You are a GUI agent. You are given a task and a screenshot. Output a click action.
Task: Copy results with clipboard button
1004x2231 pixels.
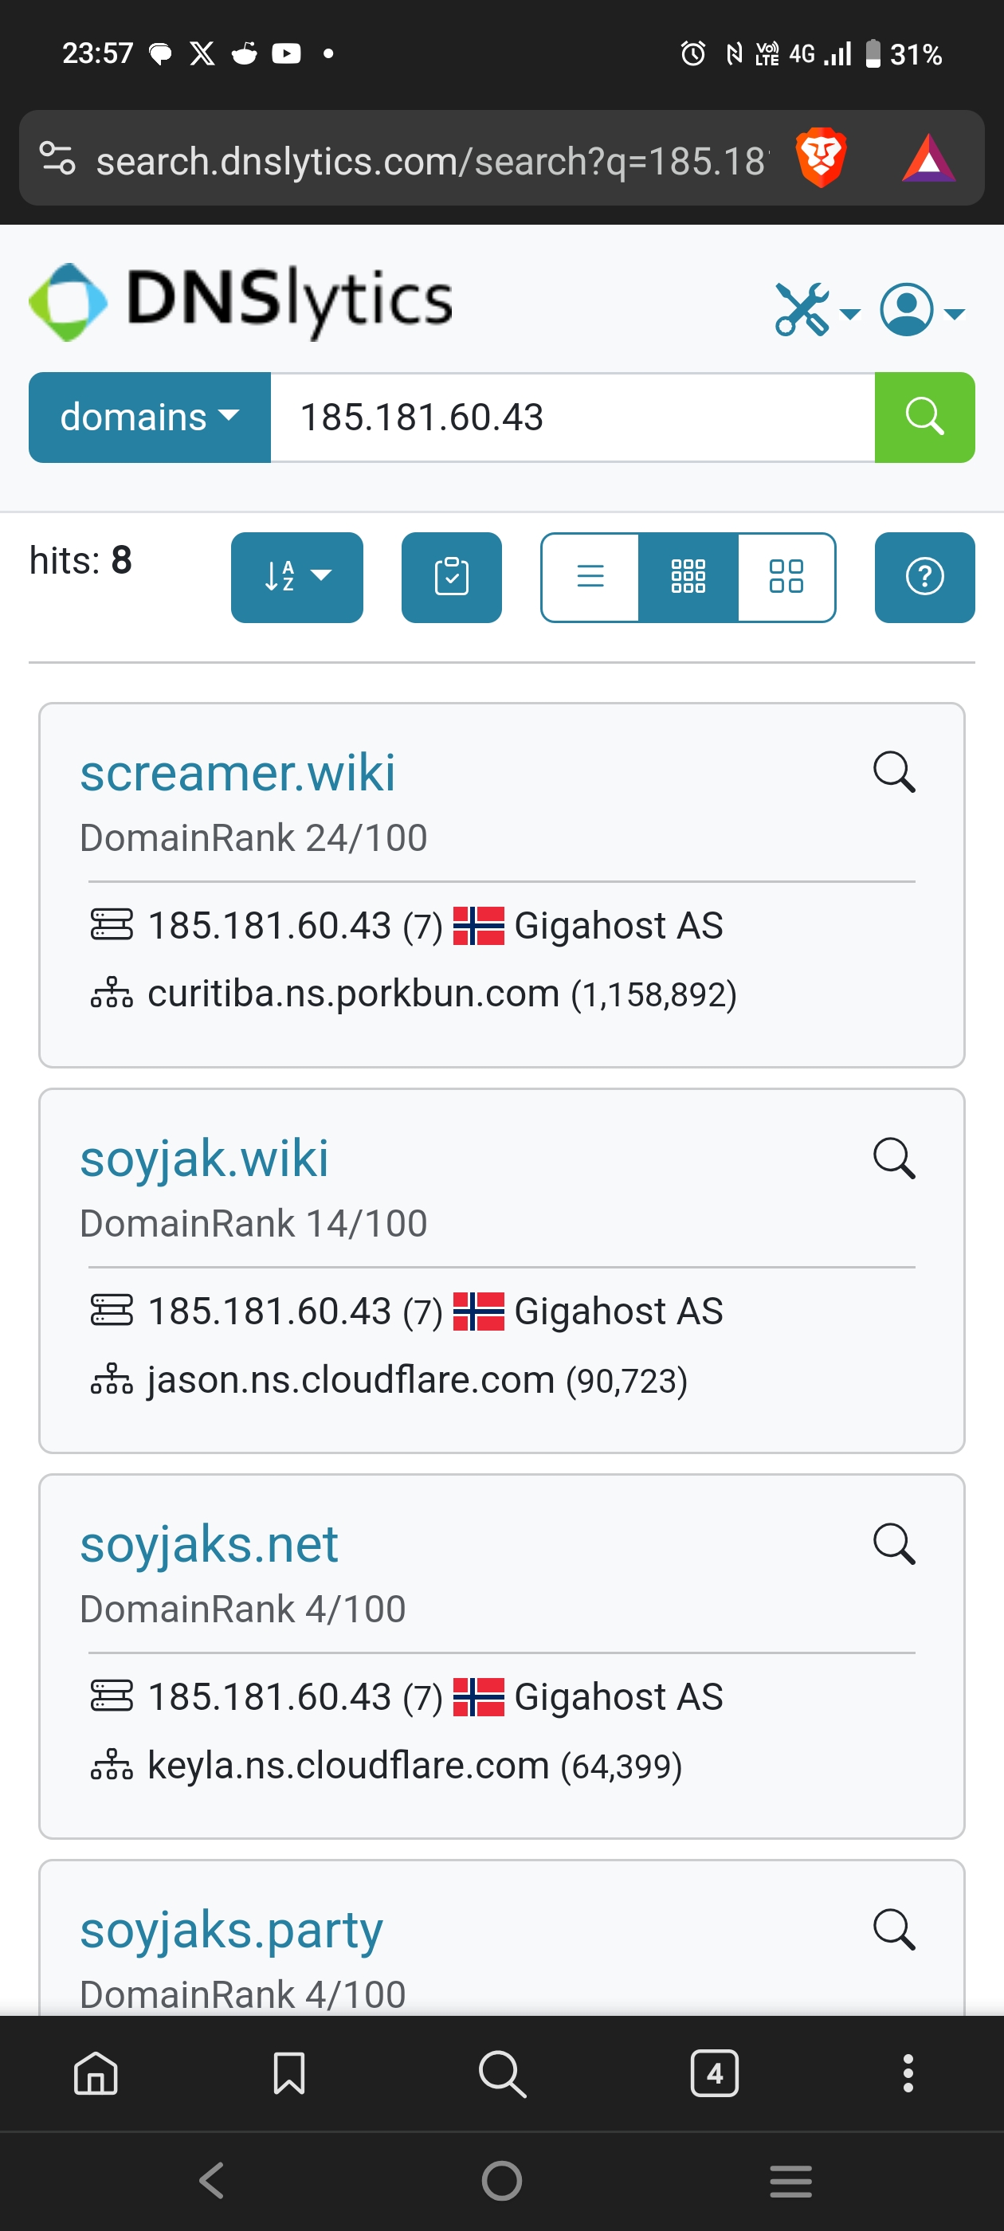[x=451, y=577]
